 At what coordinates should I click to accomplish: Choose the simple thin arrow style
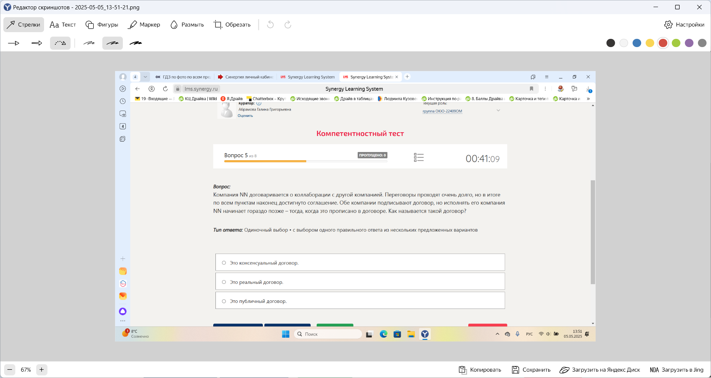pos(14,43)
